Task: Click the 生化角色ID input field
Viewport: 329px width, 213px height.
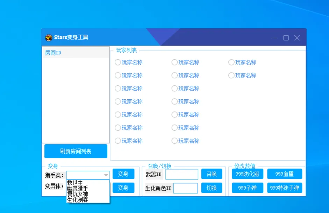Action: pos(186,188)
